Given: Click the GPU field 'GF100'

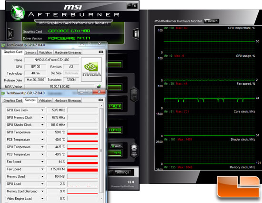Looking at the screenshot, I should pos(35,67).
